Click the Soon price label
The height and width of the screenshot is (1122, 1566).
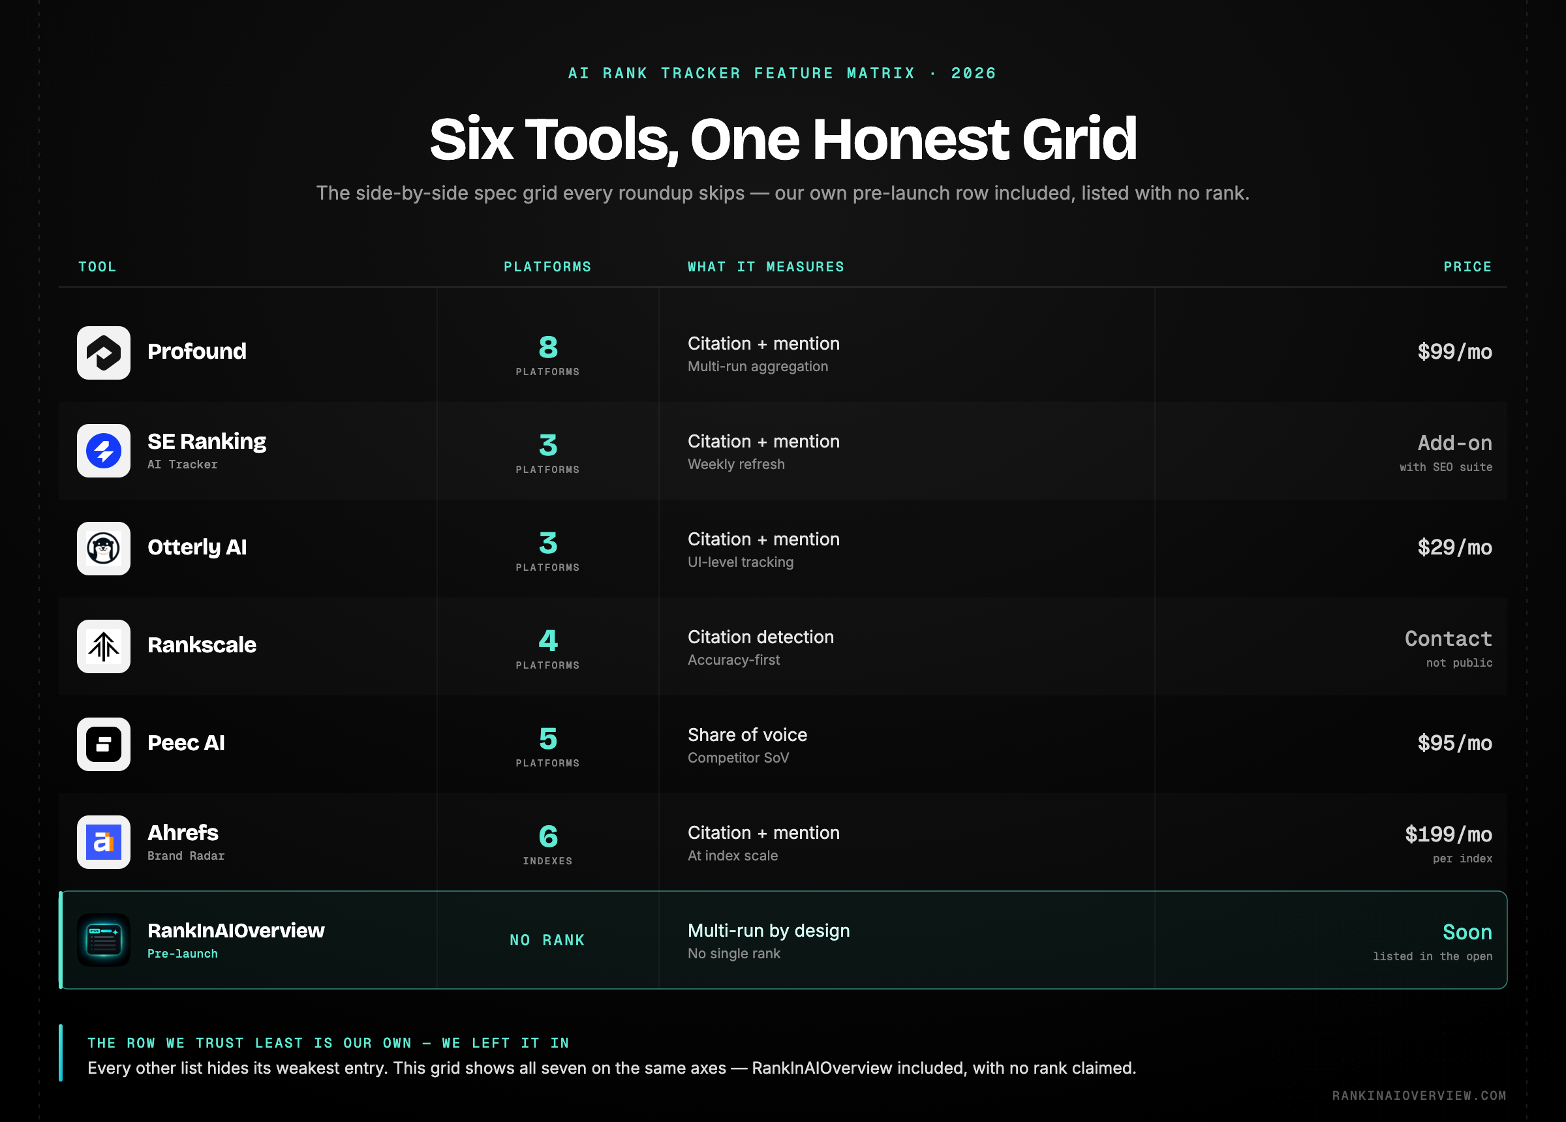tap(1467, 933)
